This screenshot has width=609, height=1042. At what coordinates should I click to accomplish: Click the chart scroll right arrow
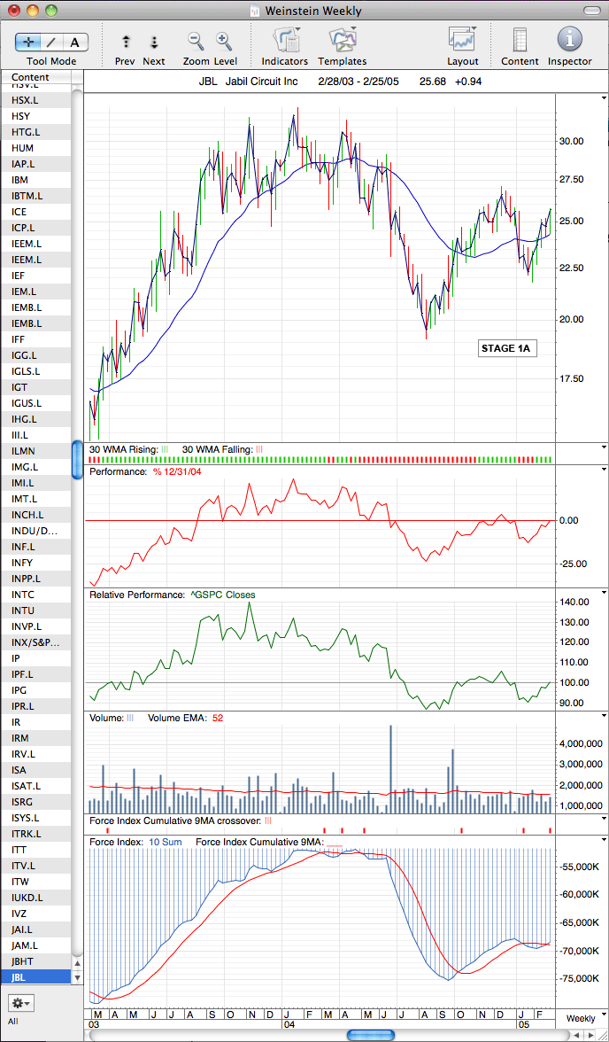[x=591, y=1035]
